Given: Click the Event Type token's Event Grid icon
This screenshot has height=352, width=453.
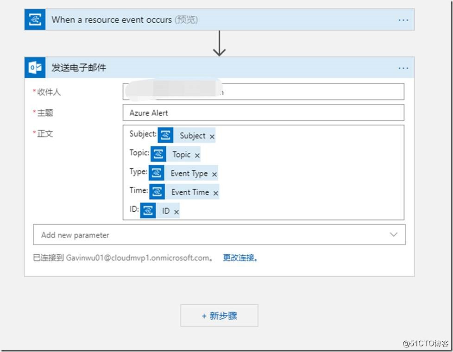Looking at the screenshot, I should click(156, 173).
